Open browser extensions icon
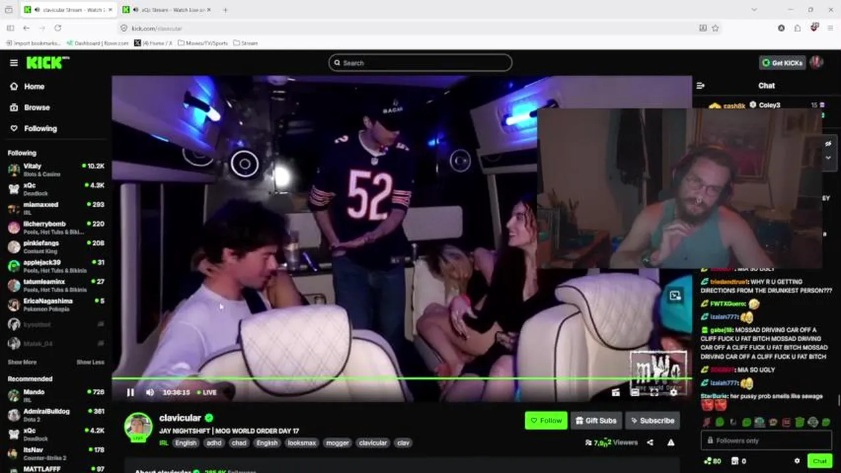The image size is (841, 473). [798, 28]
